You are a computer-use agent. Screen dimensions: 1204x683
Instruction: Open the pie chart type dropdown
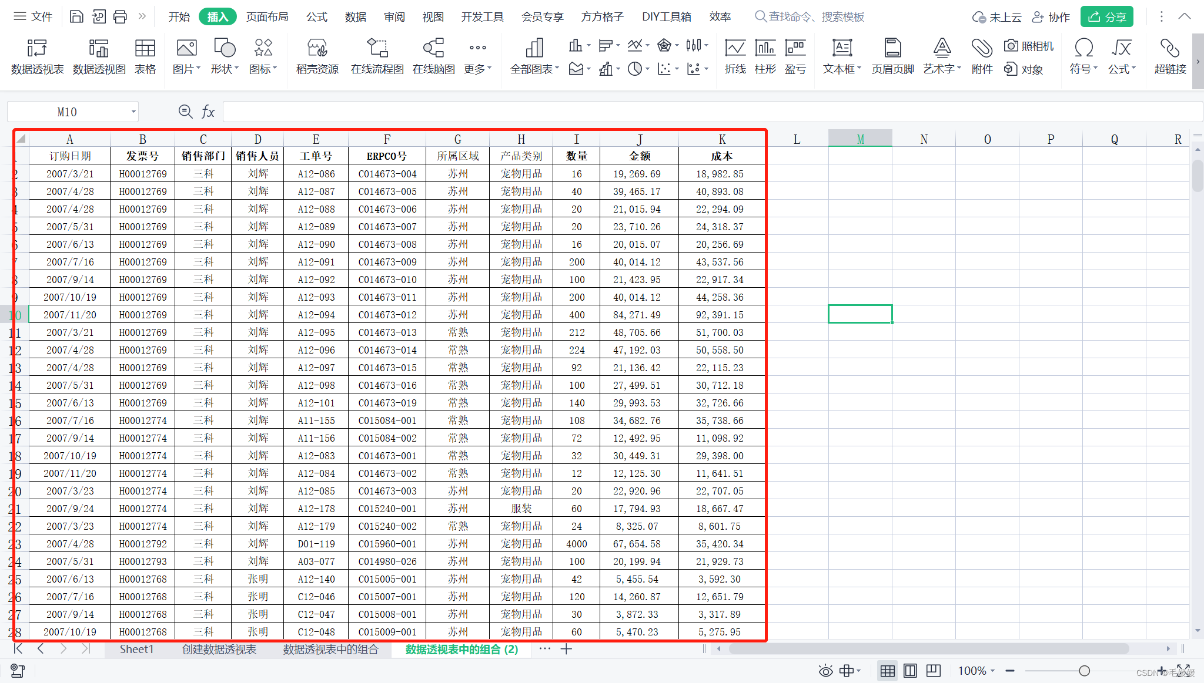pyautogui.click(x=638, y=69)
